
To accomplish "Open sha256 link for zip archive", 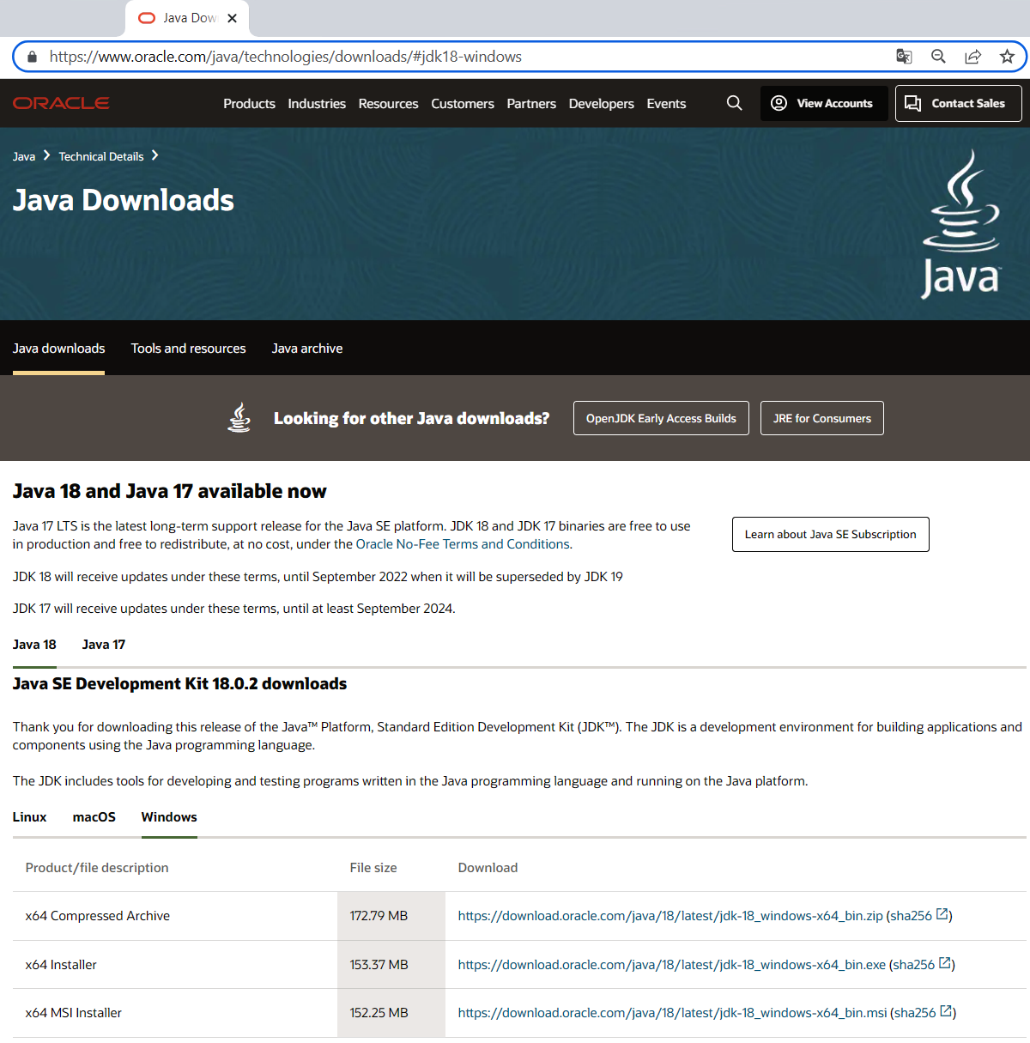I will (911, 916).
